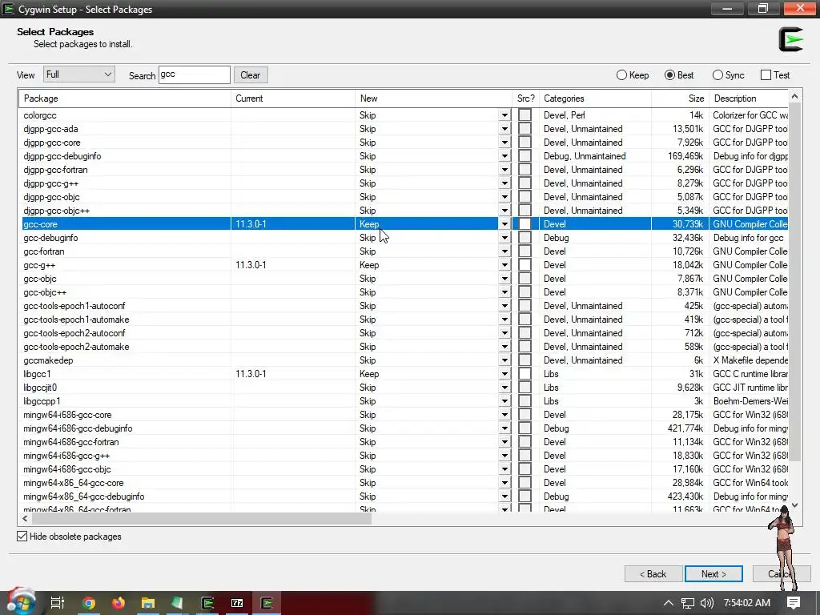Image resolution: width=820 pixels, height=615 pixels.
Task: Open the 7-Zip taskbar icon
Action: (237, 603)
